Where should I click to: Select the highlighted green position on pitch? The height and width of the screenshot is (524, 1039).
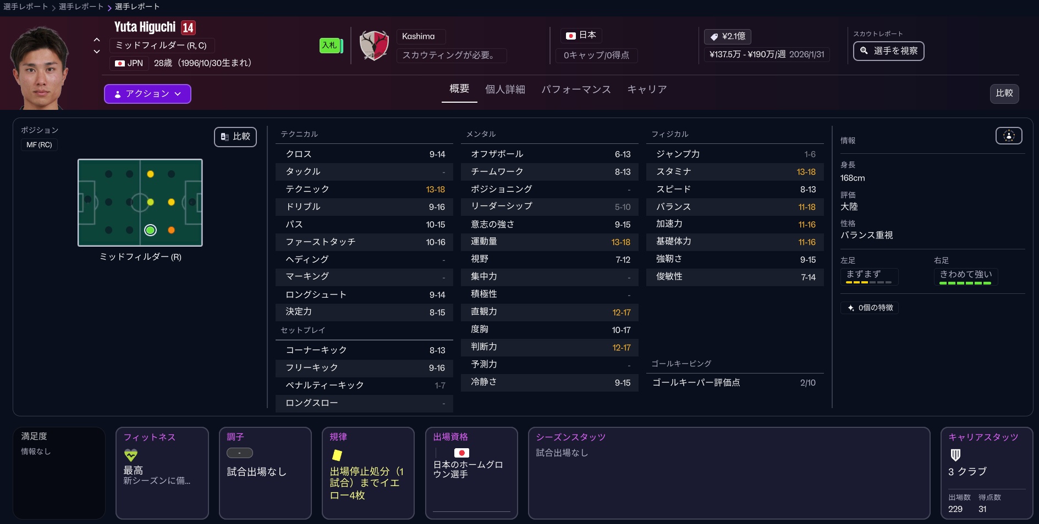pos(150,230)
